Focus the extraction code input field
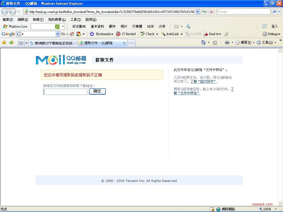This screenshot has height=212, width=283. 65,92
